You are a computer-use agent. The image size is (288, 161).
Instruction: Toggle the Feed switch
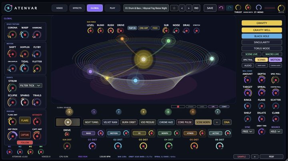click(x=155, y=28)
